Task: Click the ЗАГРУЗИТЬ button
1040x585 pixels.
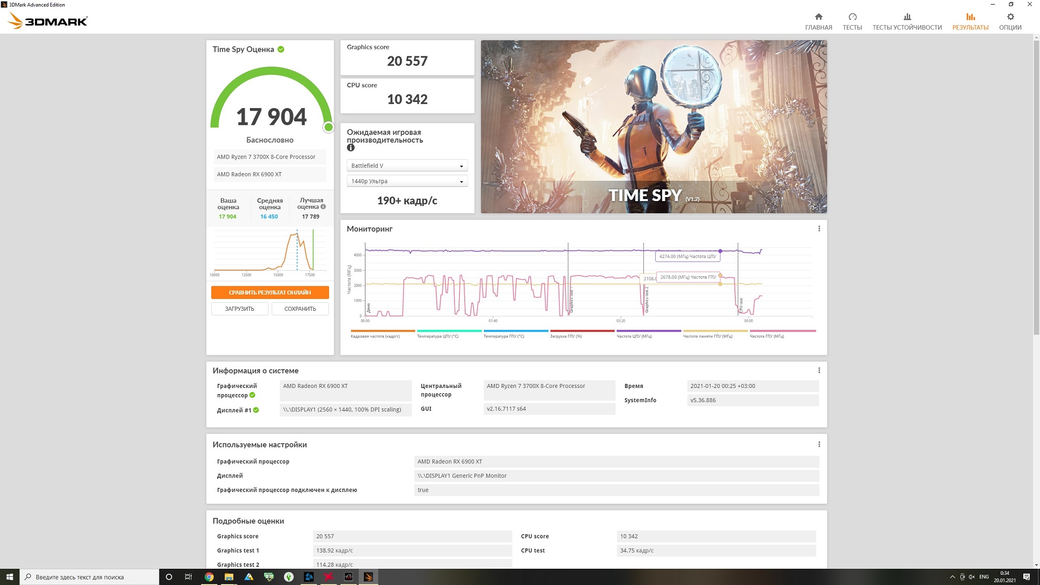Action: [240, 309]
